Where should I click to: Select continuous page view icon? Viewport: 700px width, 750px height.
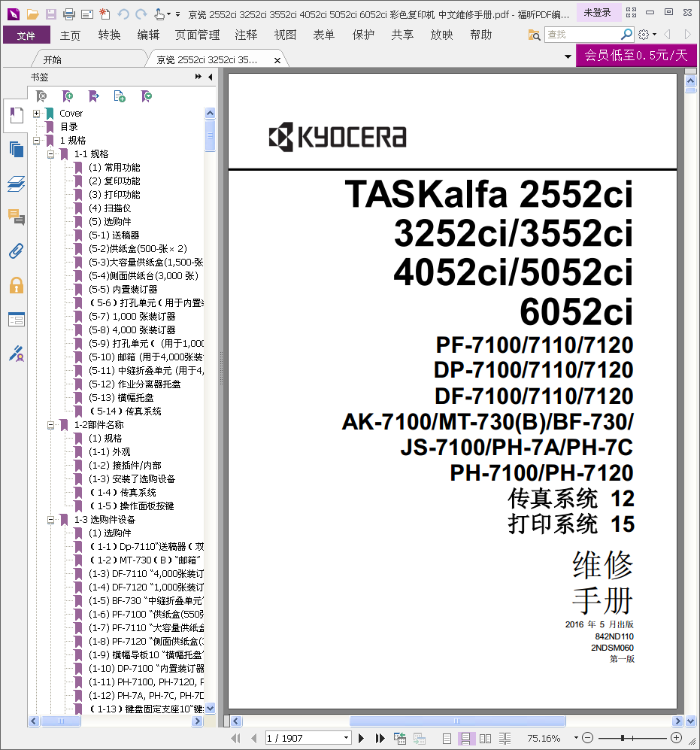point(465,738)
